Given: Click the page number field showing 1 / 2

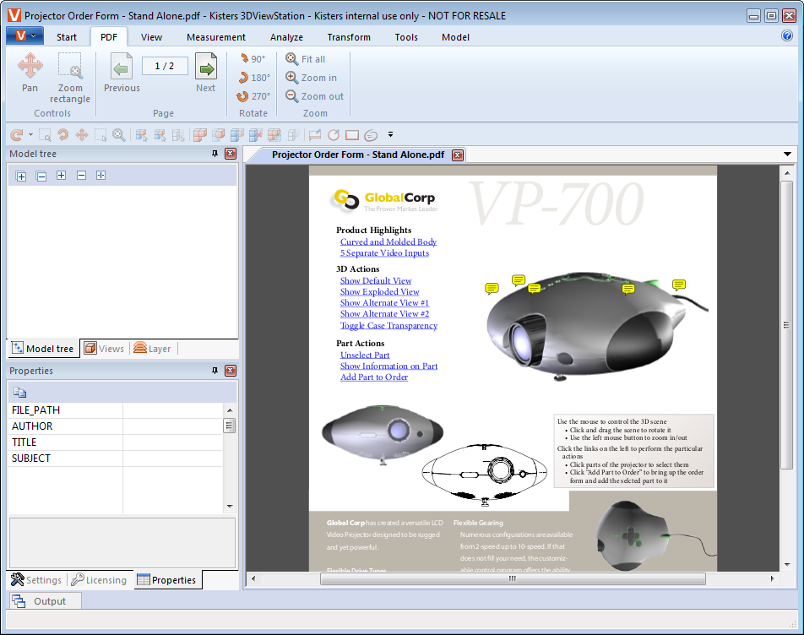Looking at the screenshot, I should point(165,66).
